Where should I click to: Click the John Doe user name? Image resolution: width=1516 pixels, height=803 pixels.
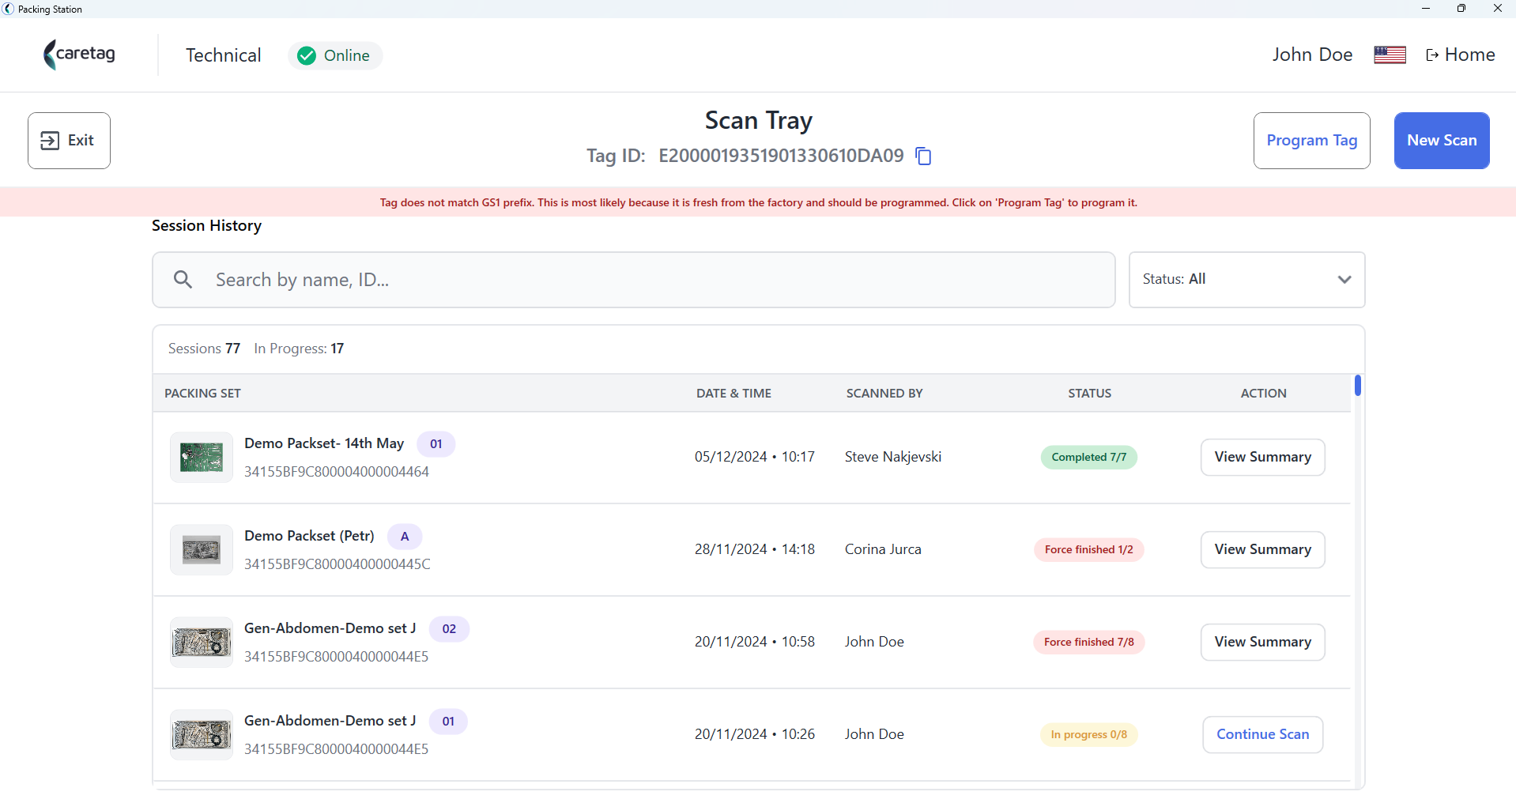pyautogui.click(x=1312, y=55)
